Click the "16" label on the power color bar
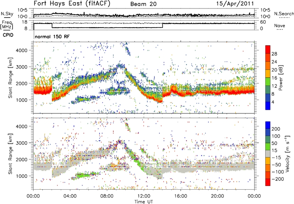This screenshot has height=204, width=294. [274, 78]
